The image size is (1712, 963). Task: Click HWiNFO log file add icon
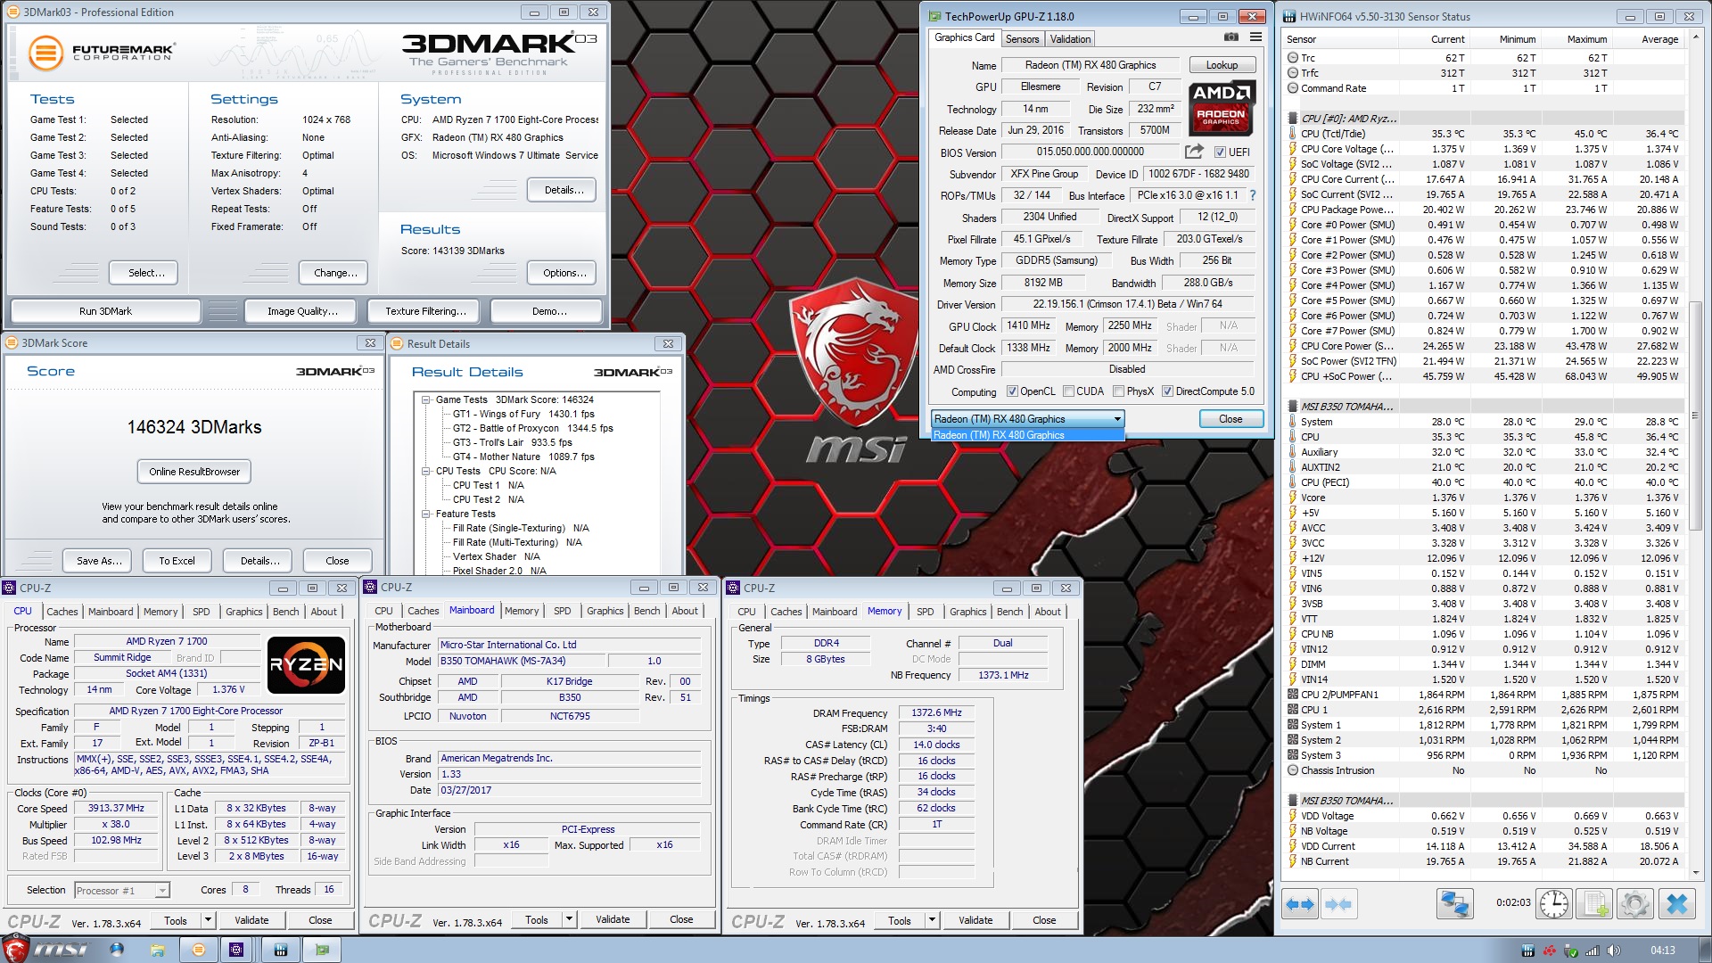(1593, 904)
